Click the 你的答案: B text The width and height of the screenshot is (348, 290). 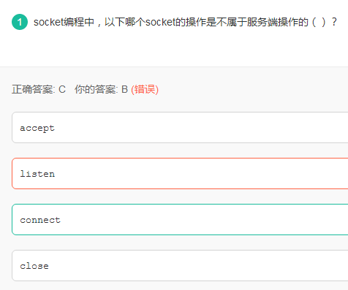(x=101, y=89)
